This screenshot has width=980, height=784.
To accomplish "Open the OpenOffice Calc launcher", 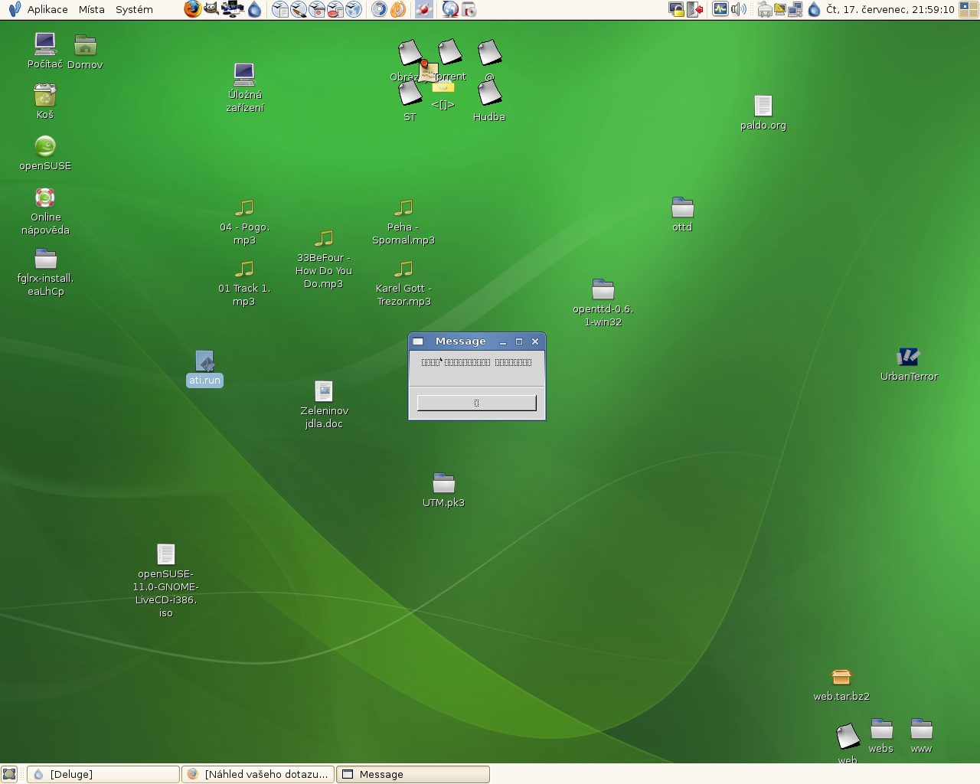I will (x=335, y=9).
